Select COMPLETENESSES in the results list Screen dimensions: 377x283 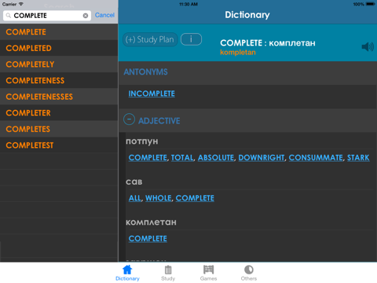[x=59, y=97]
